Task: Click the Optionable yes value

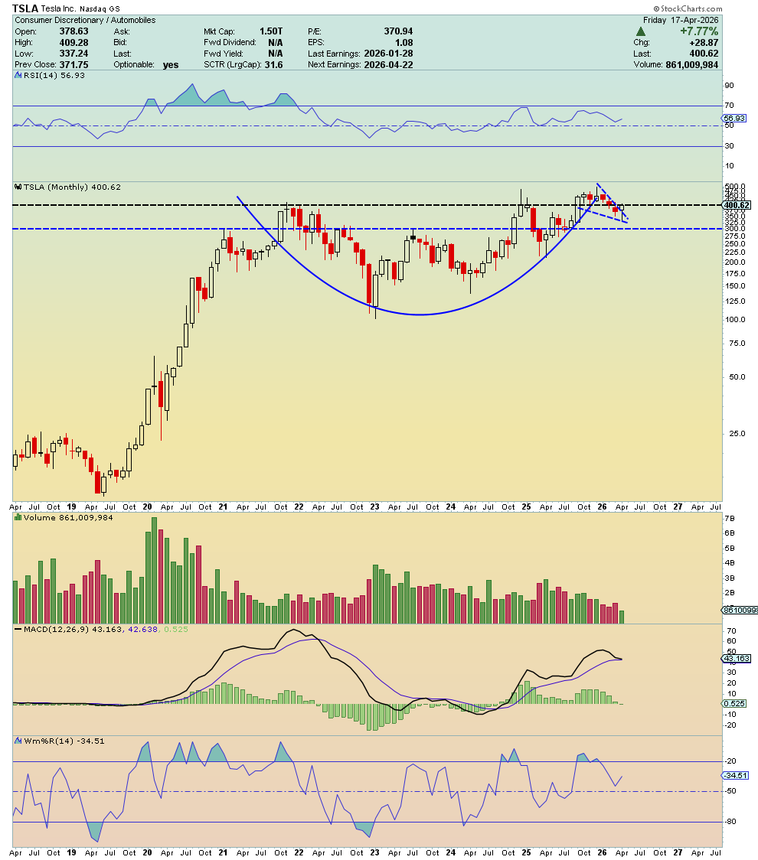Action: (x=171, y=65)
